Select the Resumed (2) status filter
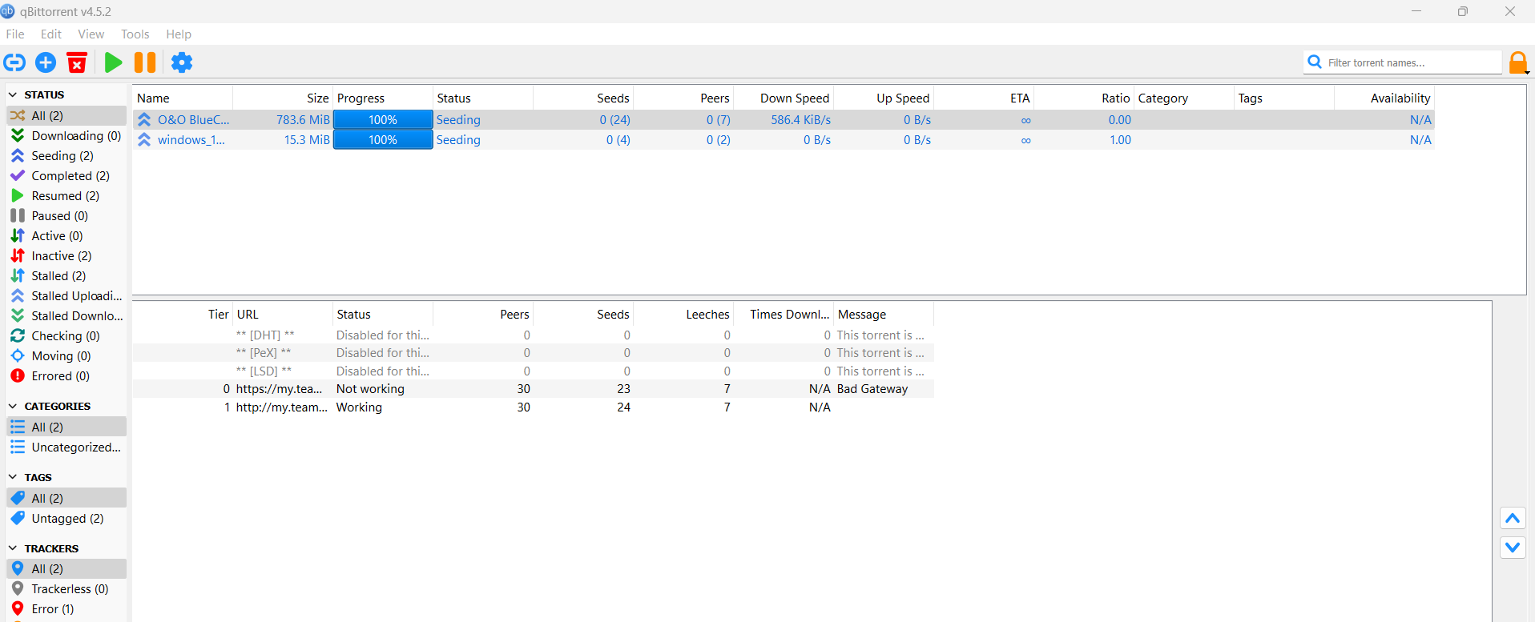The width and height of the screenshot is (1535, 622). [66, 196]
